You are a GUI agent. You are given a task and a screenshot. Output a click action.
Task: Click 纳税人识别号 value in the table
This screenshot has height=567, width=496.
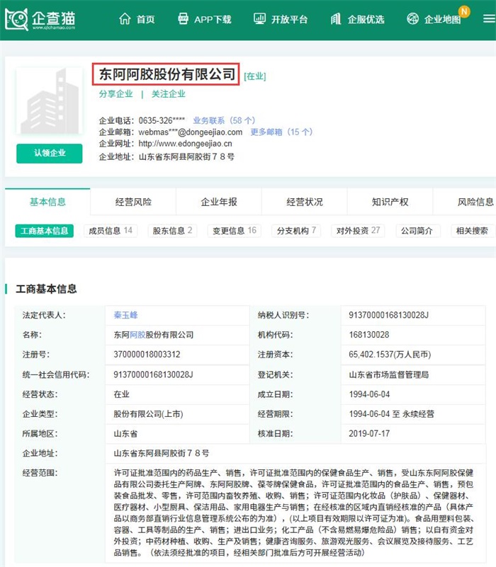388,315
